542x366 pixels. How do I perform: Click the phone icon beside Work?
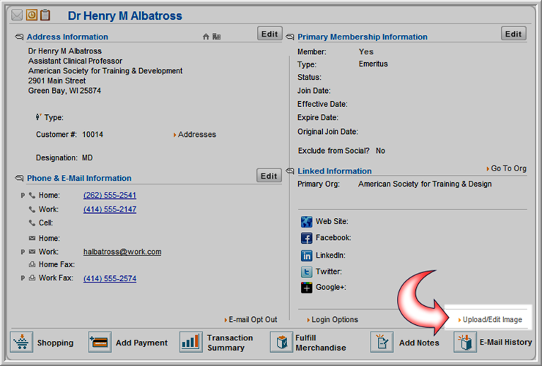[32, 209]
